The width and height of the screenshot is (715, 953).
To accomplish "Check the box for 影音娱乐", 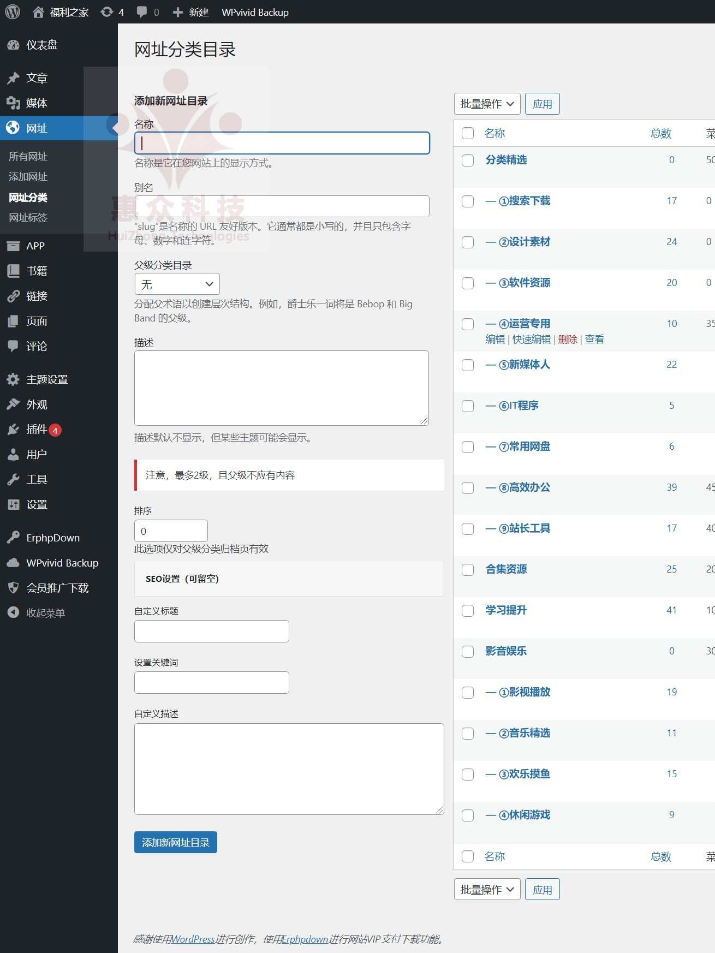I will (x=468, y=652).
